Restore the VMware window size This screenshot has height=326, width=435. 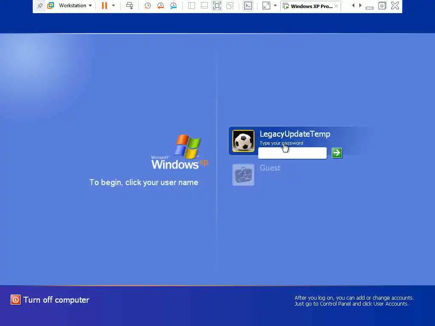(x=382, y=6)
